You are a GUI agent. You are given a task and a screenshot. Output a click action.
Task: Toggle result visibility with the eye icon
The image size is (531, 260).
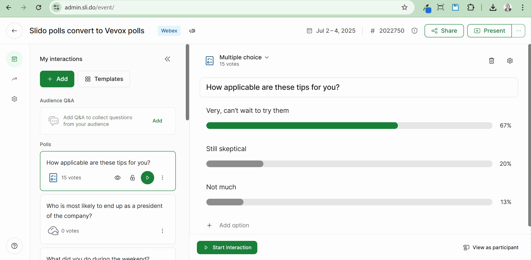(x=118, y=177)
